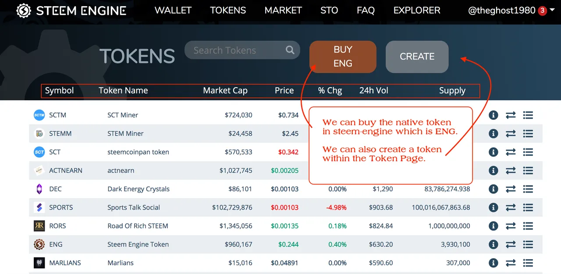
Task: Go to the MARKET page
Action: click(283, 11)
